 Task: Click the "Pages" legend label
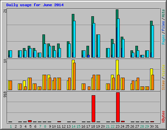163,40
